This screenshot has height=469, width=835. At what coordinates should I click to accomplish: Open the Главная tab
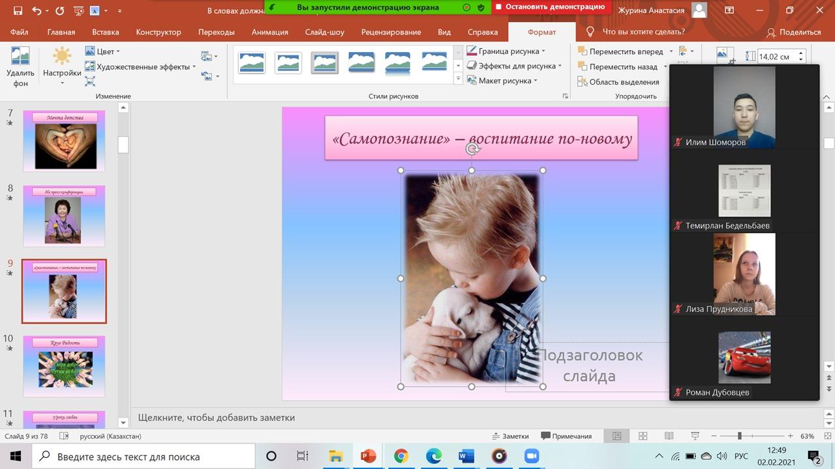[x=61, y=32]
